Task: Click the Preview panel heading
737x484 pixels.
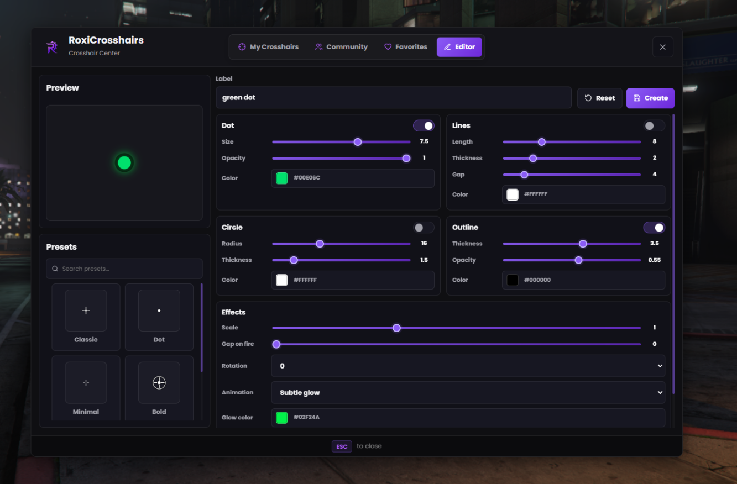Action: coord(62,88)
